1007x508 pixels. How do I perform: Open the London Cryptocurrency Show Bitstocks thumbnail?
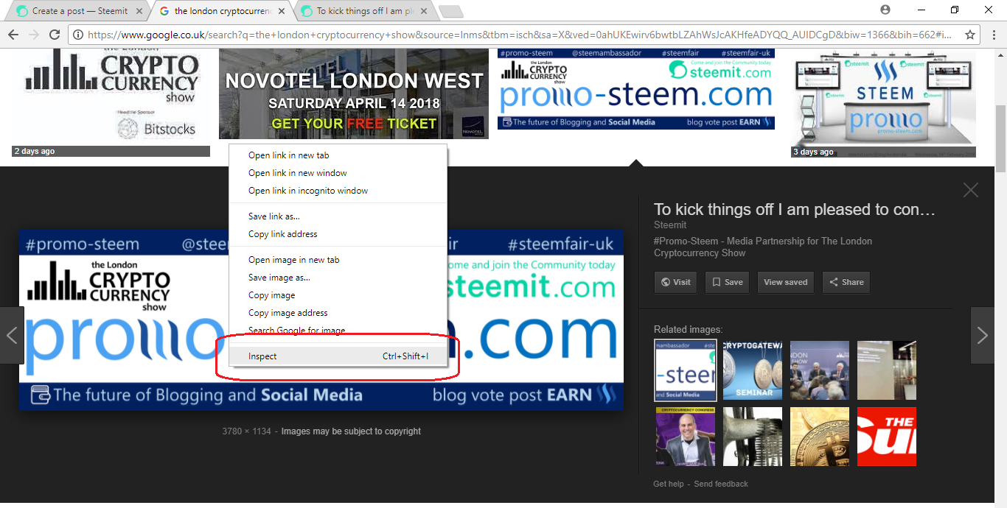click(x=111, y=103)
